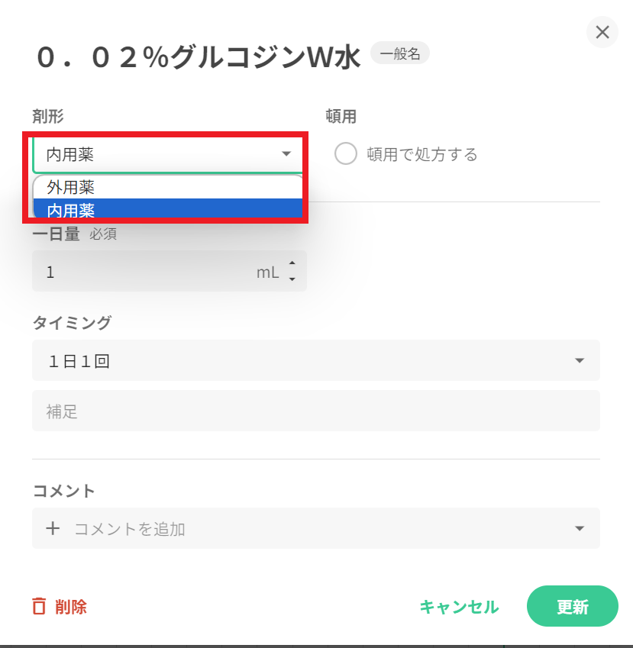Focus the 補足 input field

[x=315, y=411]
